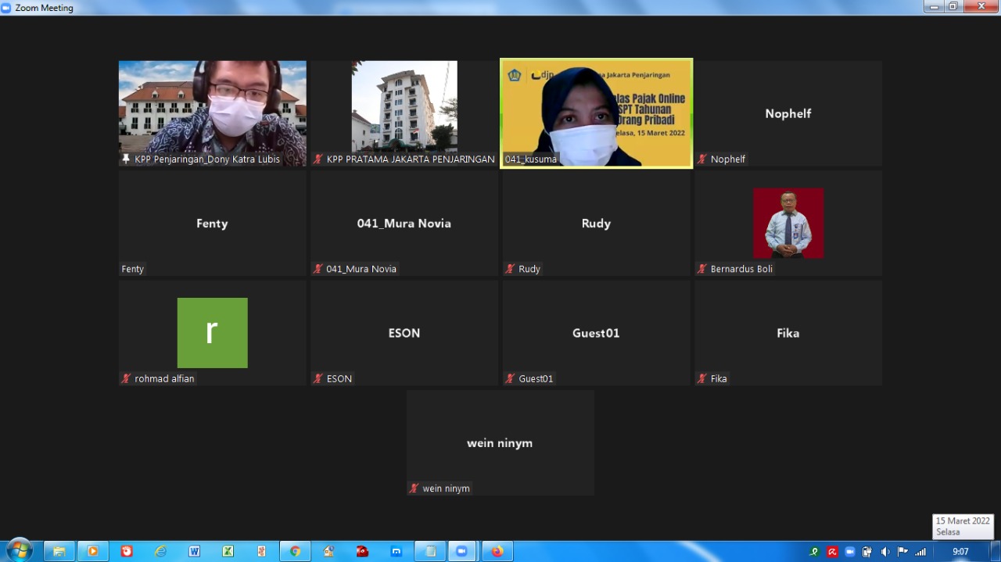Click the wein ninym participant tile
Viewport: 1001px width, 562px height.
point(500,442)
